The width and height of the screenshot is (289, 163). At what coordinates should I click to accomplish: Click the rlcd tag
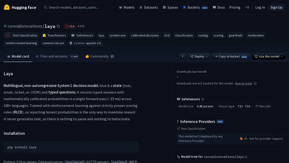[167, 36]
